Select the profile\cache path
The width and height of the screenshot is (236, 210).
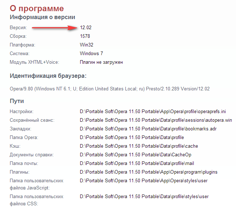click(x=139, y=146)
